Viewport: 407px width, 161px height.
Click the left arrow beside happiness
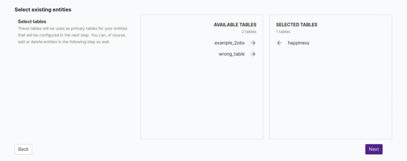click(x=279, y=43)
